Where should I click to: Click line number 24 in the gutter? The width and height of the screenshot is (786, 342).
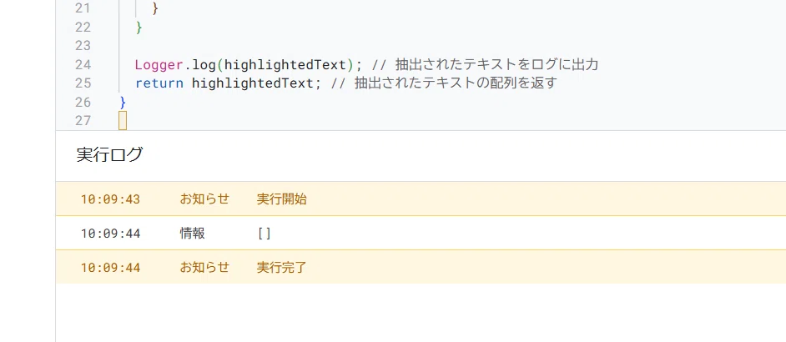pyautogui.click(x=83, y=65)
